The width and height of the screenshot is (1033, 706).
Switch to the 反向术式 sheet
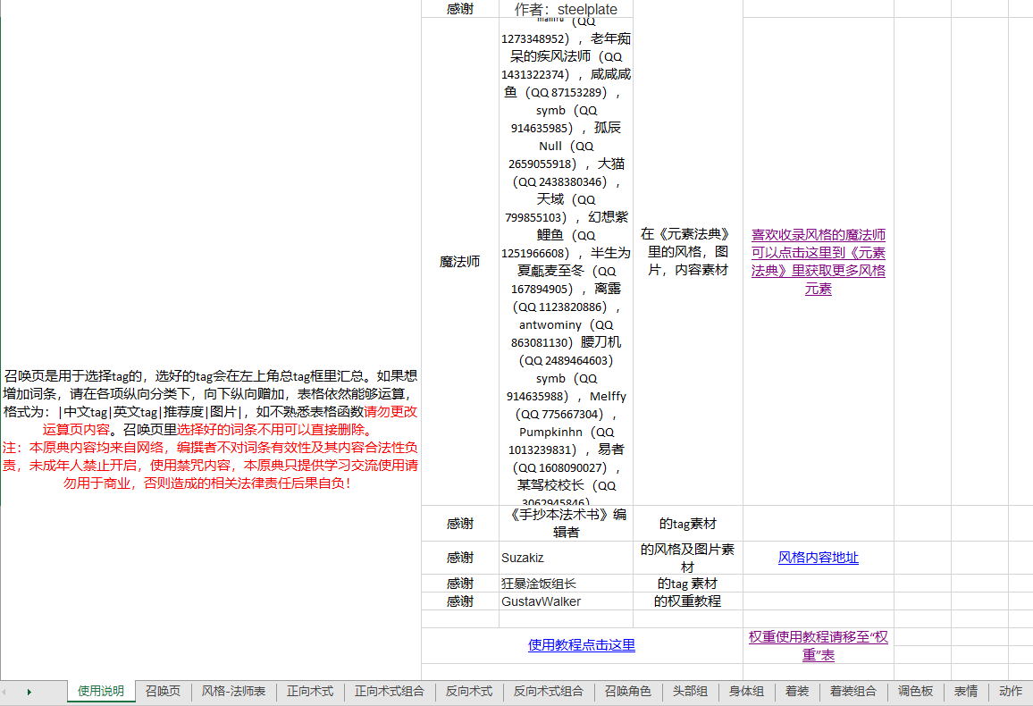tap(469, 691)
